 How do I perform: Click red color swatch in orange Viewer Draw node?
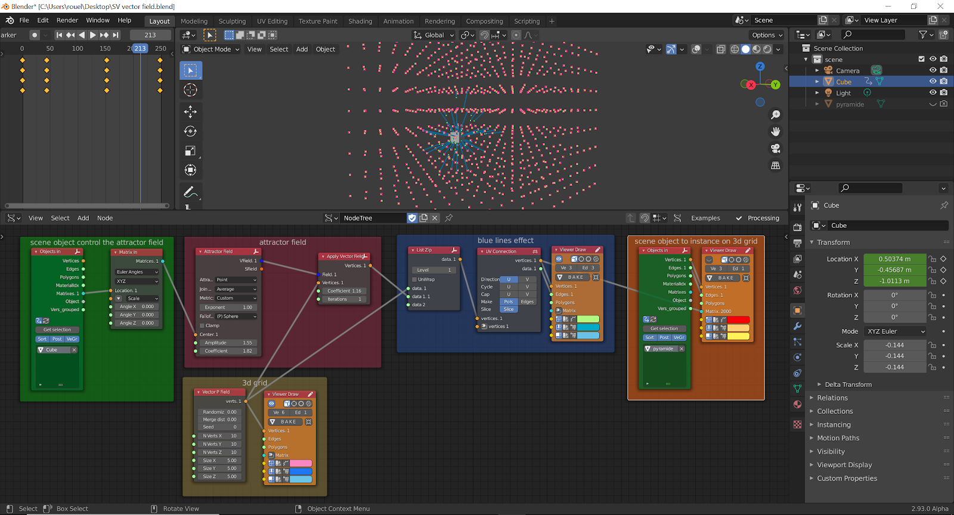[x=738, y=319]
